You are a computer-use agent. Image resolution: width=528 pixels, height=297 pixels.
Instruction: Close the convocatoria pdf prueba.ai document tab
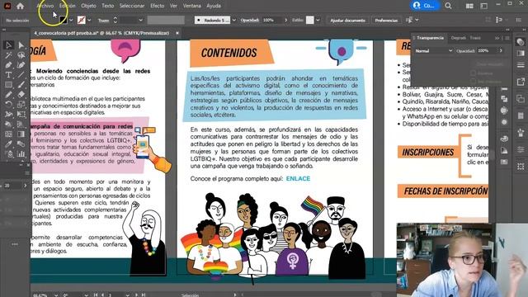tap(177, 33)
